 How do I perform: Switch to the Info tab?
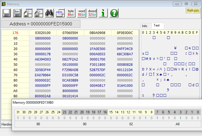pyautogui.click(x=145, y=26)
